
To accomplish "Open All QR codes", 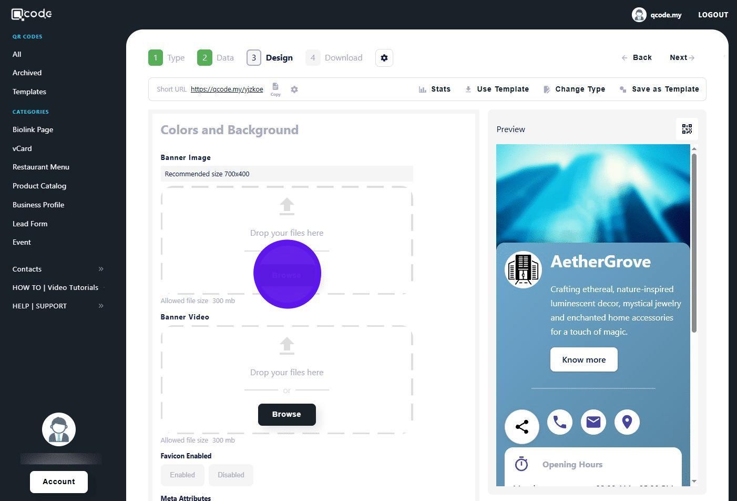I will click(x=17, y=54).
